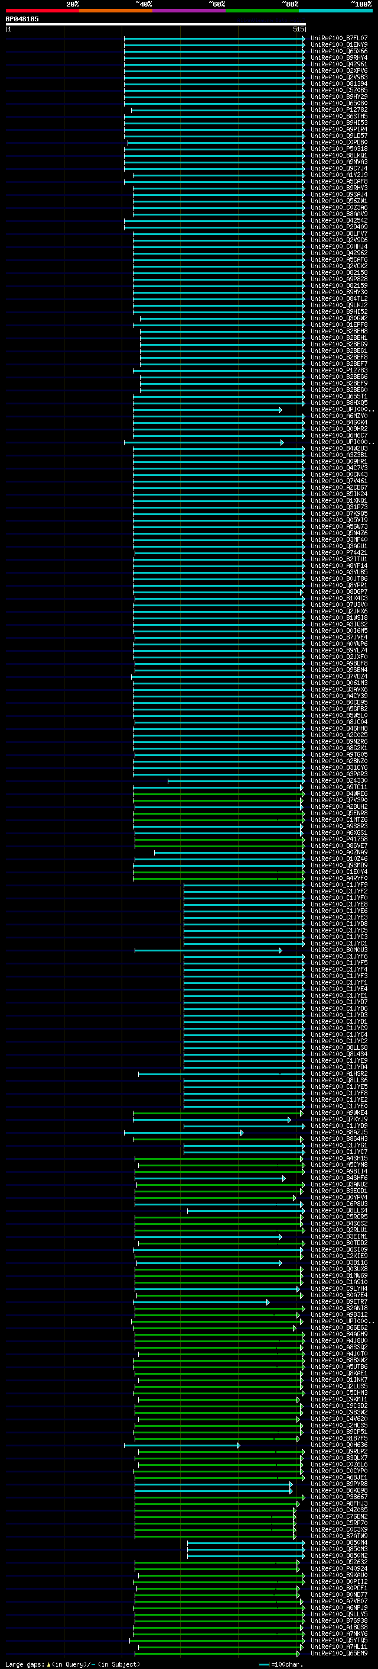Viewport: 378px width, 1669px height.
Task: Select label UniRef100_Q8LFV7
Action: pos(339,233)
